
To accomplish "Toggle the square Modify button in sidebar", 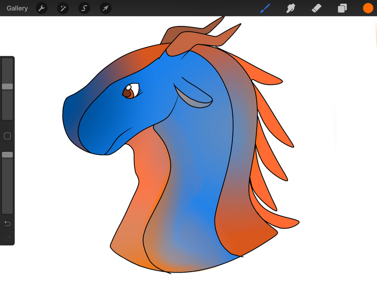I will pyautogui.click(x=8, y=136).
